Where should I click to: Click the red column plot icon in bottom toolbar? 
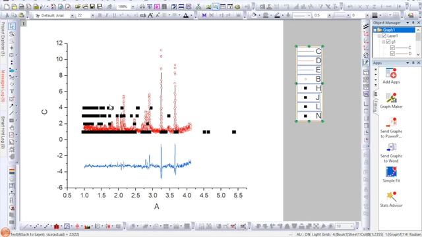56,226
